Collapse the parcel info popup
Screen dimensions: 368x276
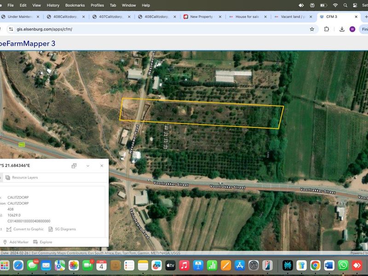(x=87, y=166)
